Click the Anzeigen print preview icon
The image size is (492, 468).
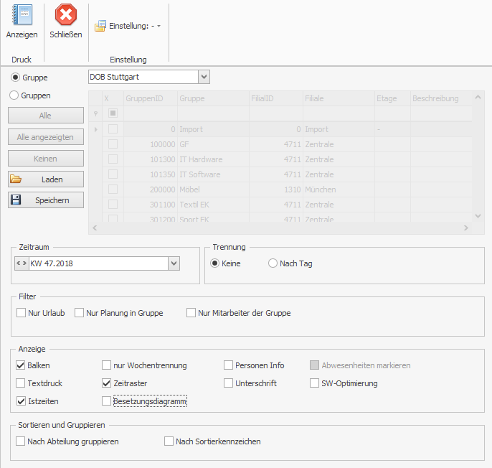point(22,15)
